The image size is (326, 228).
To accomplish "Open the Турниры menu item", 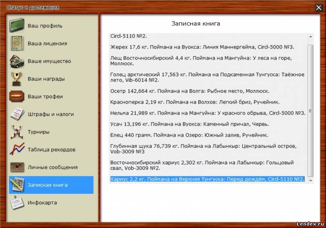I will [39, 132].
